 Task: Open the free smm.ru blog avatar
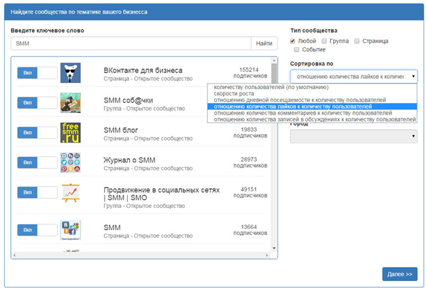click(x=71, y=132)
